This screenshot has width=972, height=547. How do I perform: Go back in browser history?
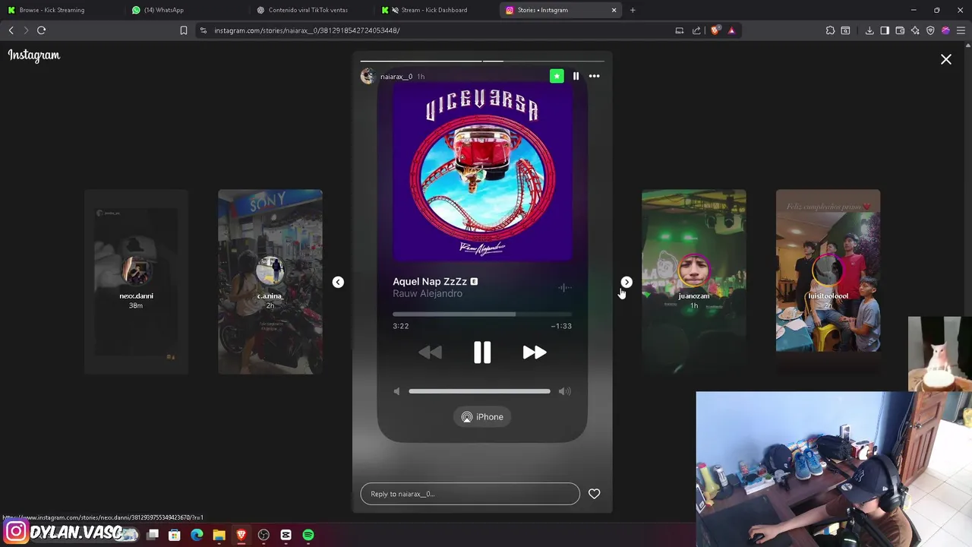click(x=11, y=30)
